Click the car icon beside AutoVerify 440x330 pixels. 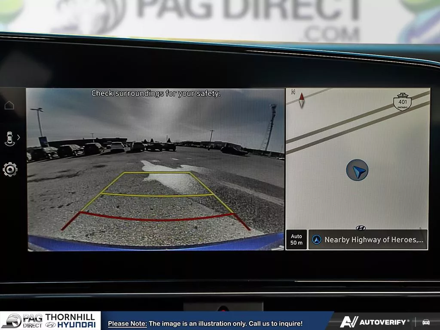pyautogui.click(x=426, y=322)
